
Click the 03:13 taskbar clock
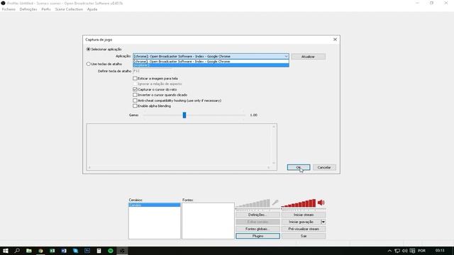tap(440, 251)
